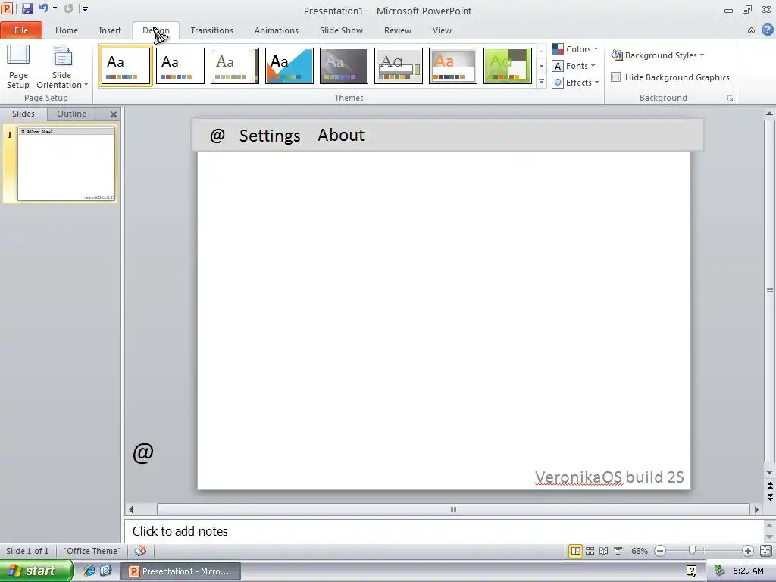The image size is (776, 582).
Task: Click the Settings text on the slide
Action: point(270,136)
